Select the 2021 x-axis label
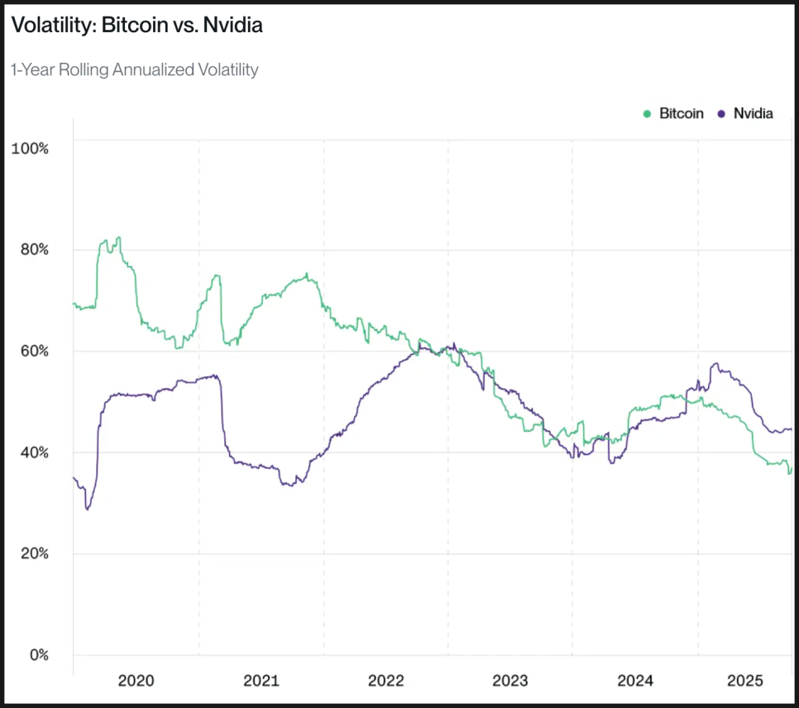Image resolution: width=799 pixels, height=708 pixels. click(261, 681)
